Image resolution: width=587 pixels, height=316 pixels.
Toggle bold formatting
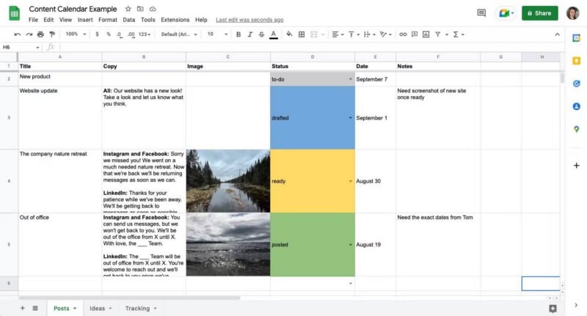tap(238, 34)
